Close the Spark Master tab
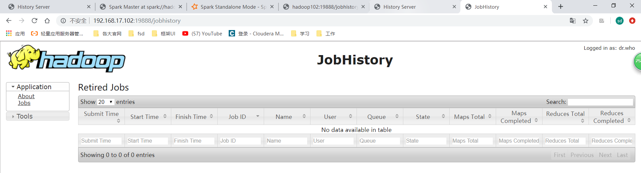Viewport: 641px width, 173px height. (180, 7)
